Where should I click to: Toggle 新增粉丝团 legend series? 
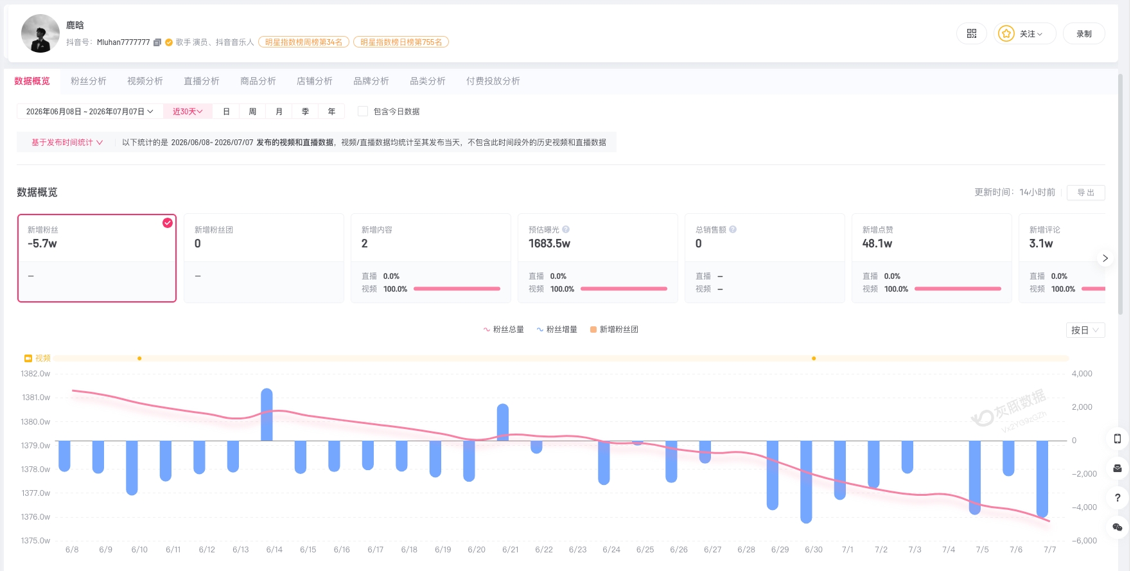(x=615, y=329)
